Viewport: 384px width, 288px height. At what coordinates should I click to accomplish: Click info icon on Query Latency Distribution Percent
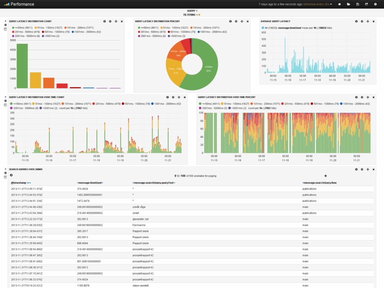click(230, 22)
